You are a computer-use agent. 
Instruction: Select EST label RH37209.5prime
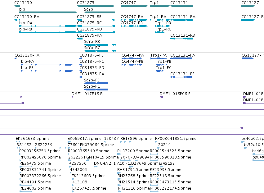[x=133, y=151]
